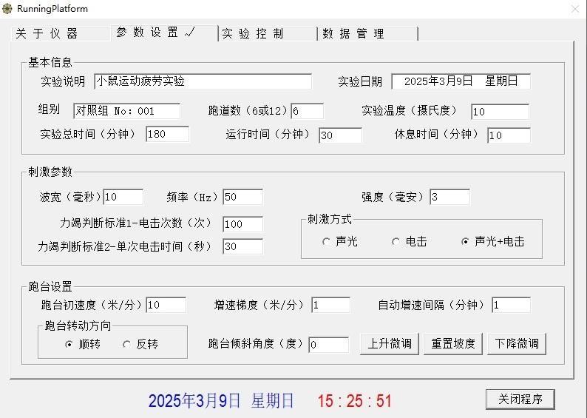Viewport: 587px width, 418px height.
Task: Click the 实验说明 text field
Action: tap(202, 81)
